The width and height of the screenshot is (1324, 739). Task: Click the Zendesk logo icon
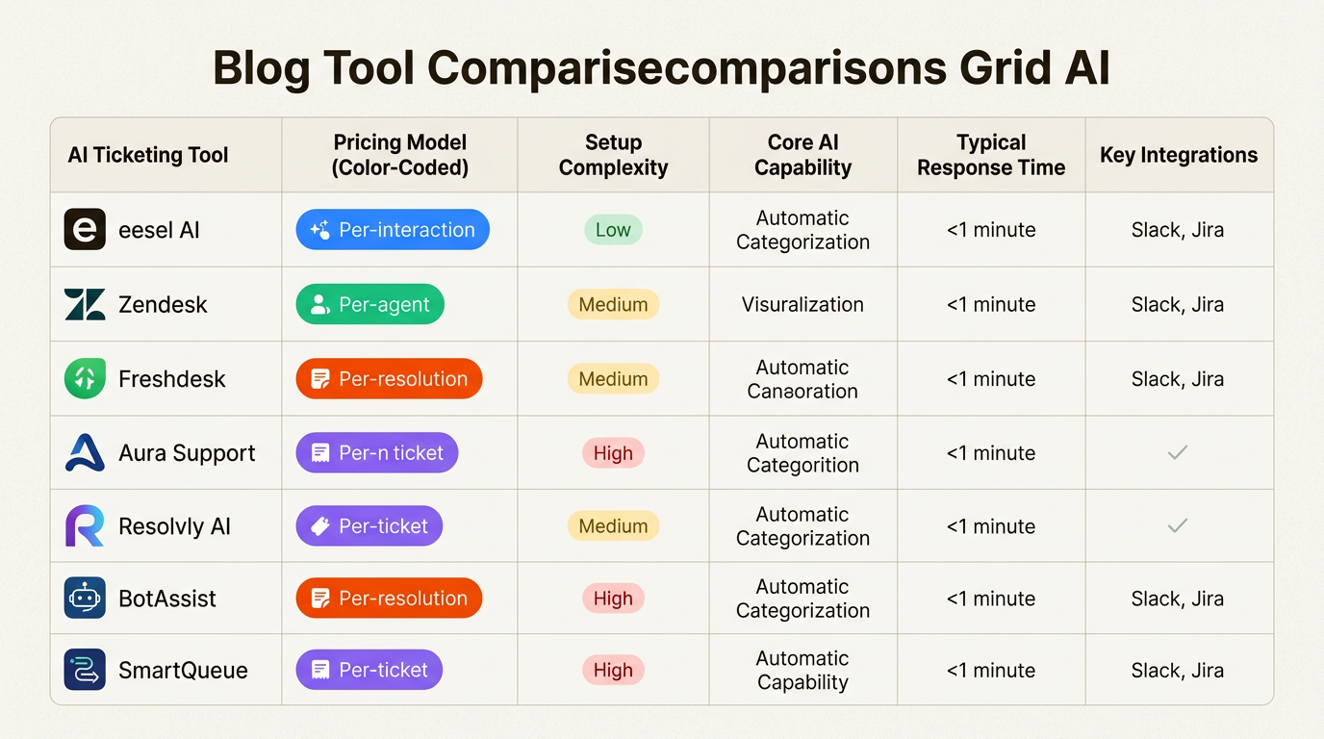pos(85,304)
